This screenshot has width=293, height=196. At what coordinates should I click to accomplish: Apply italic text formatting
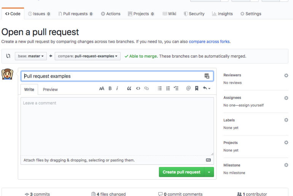point(117,88)
